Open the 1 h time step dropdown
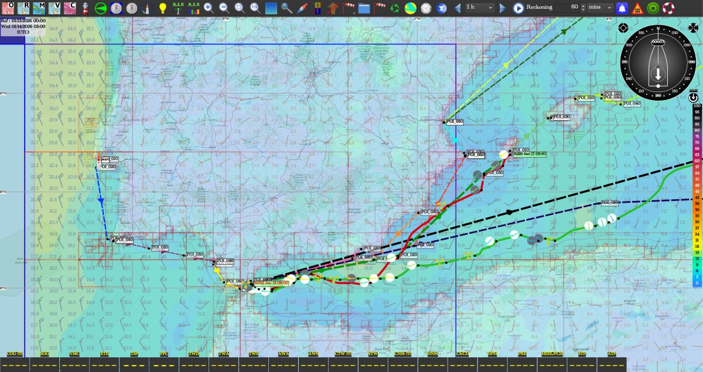The image size is (703, 372). [479, 8]
